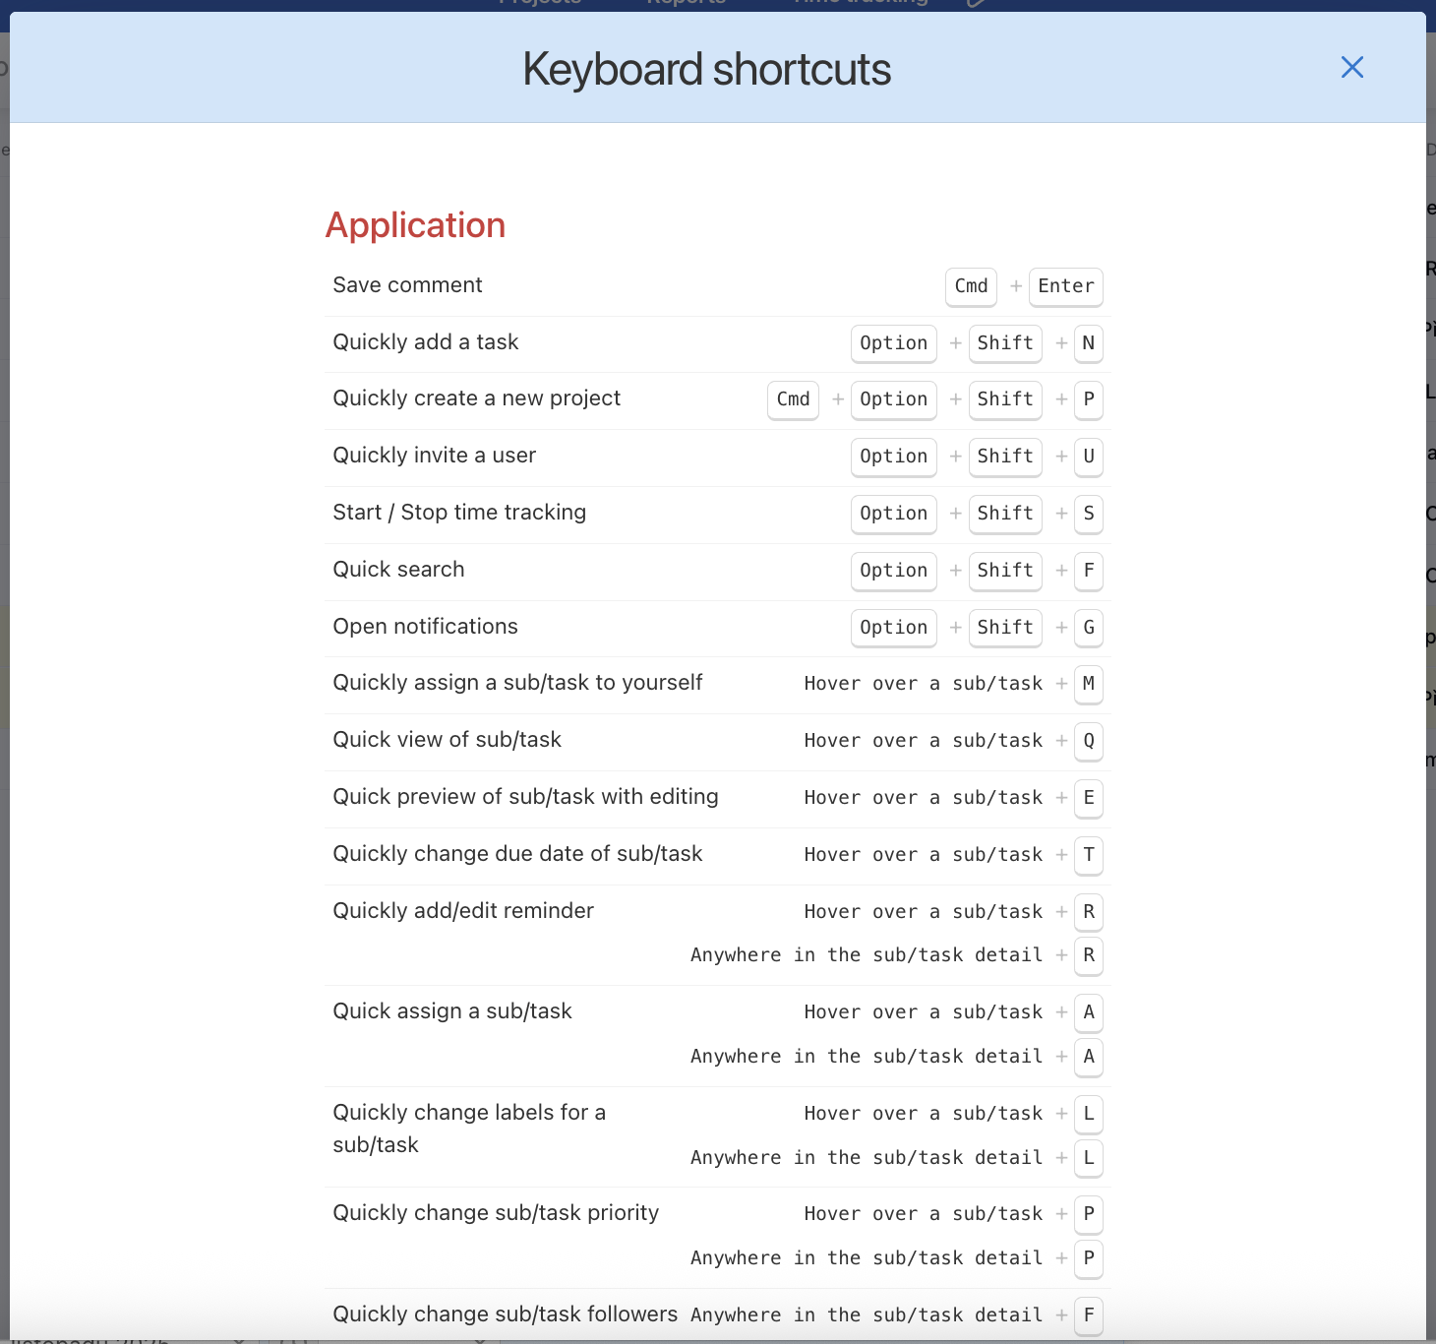The width and height of the screenshot is (1436, 1344).
Task: Click the Enter key badge for Save comment
Action: (1065, 286)
